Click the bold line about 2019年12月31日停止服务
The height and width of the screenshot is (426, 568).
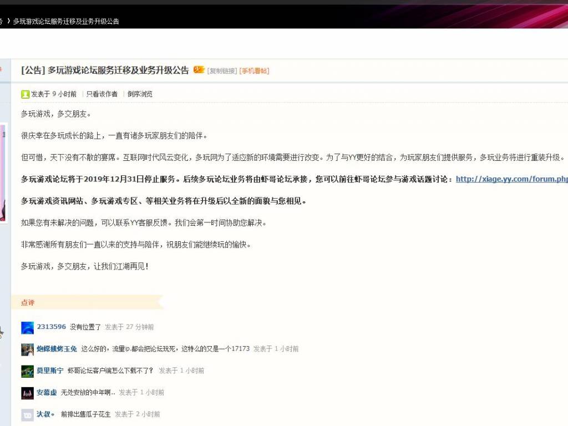[237, 179]
